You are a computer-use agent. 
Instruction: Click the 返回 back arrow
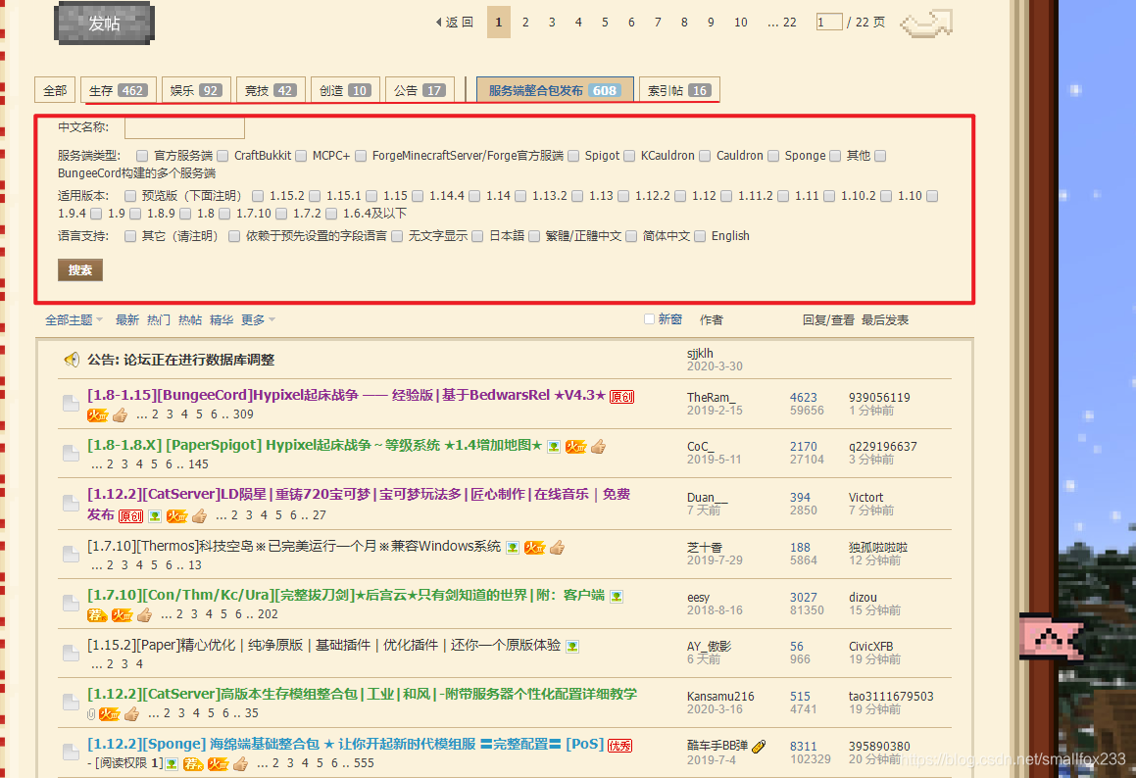455,23
